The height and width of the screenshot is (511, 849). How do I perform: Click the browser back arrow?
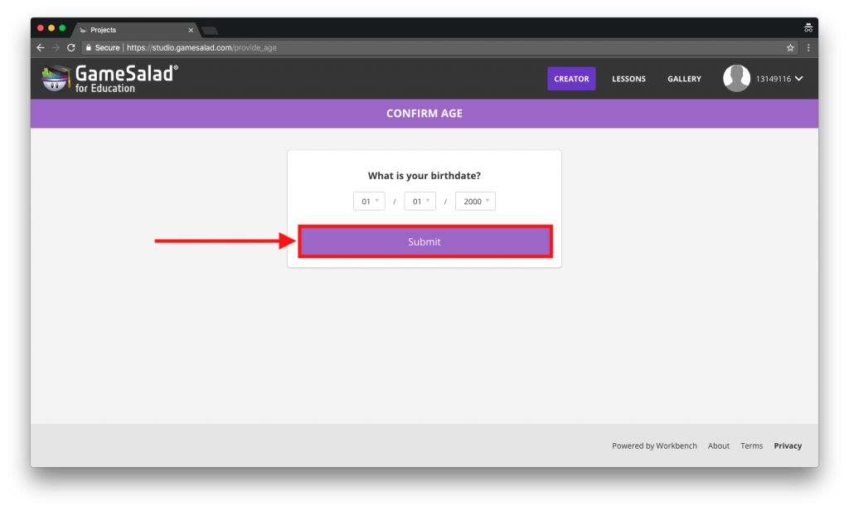41,47
